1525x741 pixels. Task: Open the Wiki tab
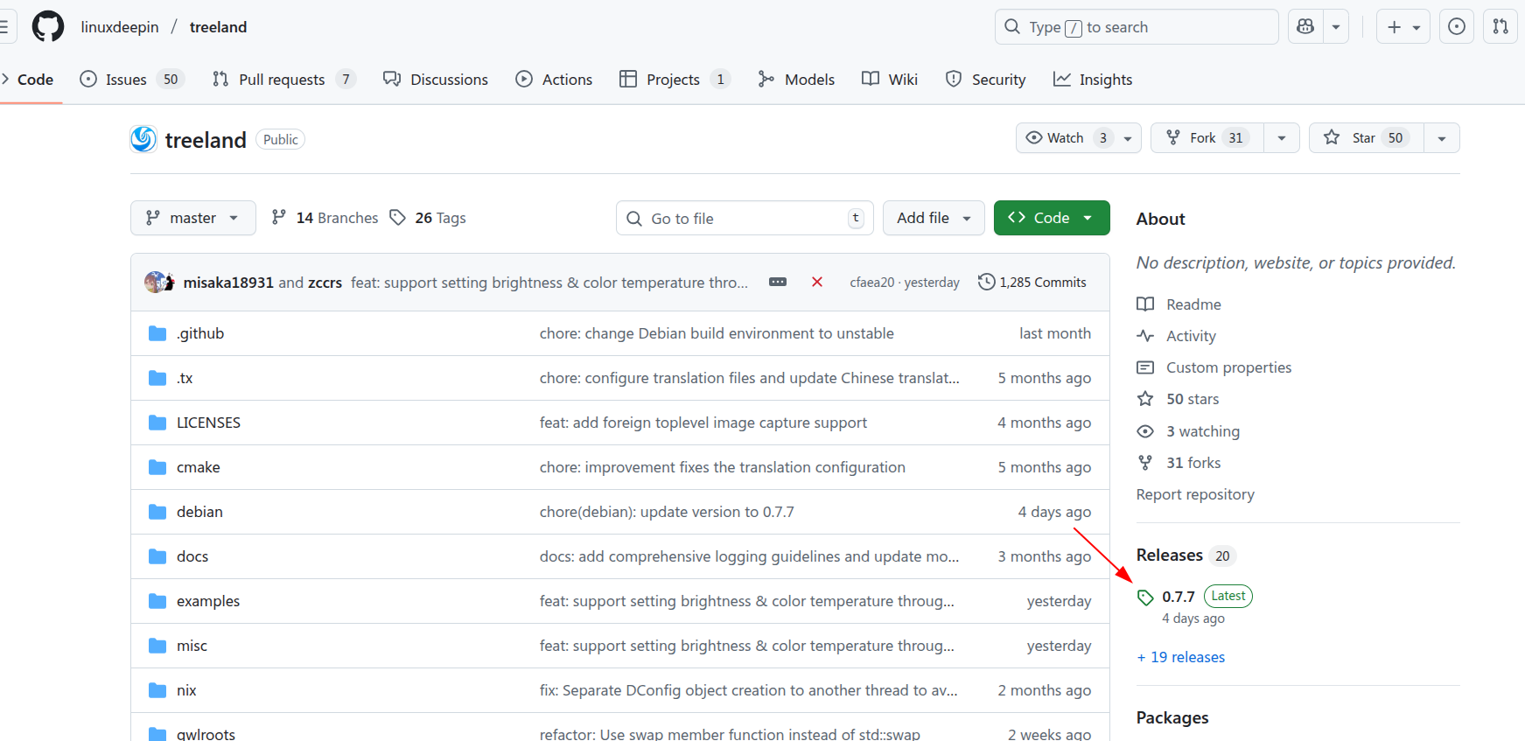tap(890, 80)
